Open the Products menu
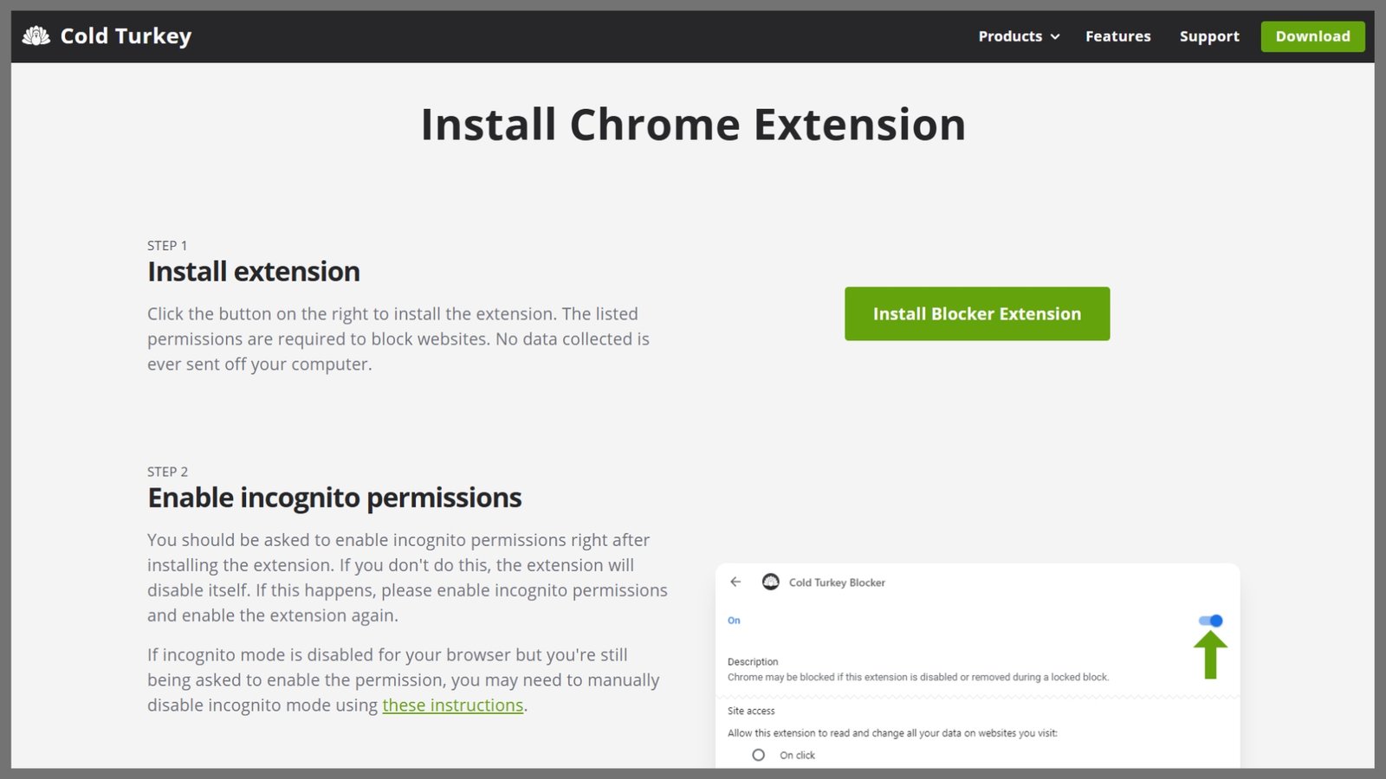Viewport: 1386px width, 779px height. click(x=1019, y=36)
